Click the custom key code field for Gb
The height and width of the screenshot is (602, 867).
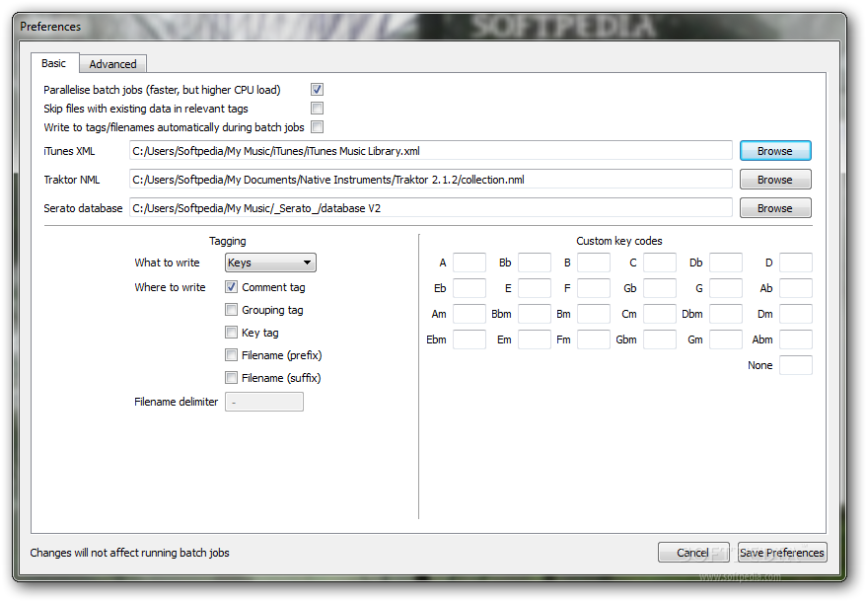(x=660, y=288)
